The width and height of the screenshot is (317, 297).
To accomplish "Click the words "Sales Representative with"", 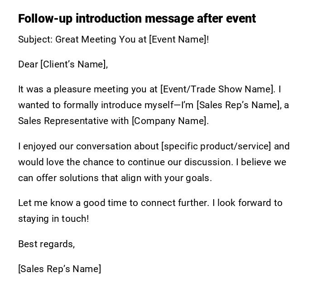I will pyautogui.click(x=73, y=121).
